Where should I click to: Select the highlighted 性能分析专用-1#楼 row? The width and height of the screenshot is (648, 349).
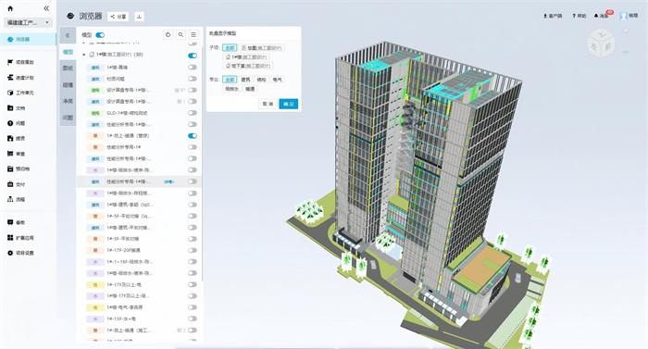click(x=139, y=181)
